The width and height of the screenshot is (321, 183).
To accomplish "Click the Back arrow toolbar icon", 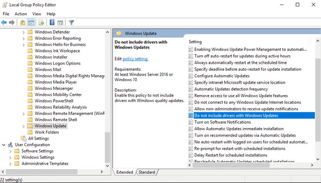I will [x=4, y=23].
